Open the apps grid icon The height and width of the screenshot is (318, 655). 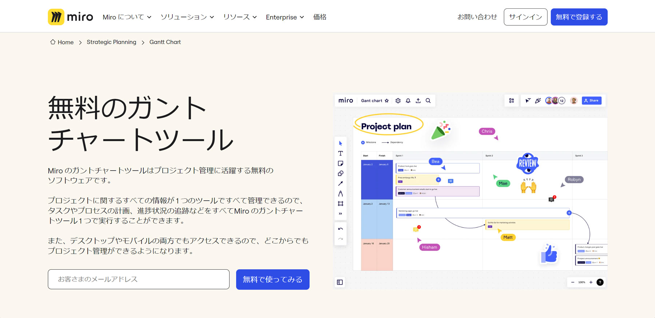(x=512, y=101)
